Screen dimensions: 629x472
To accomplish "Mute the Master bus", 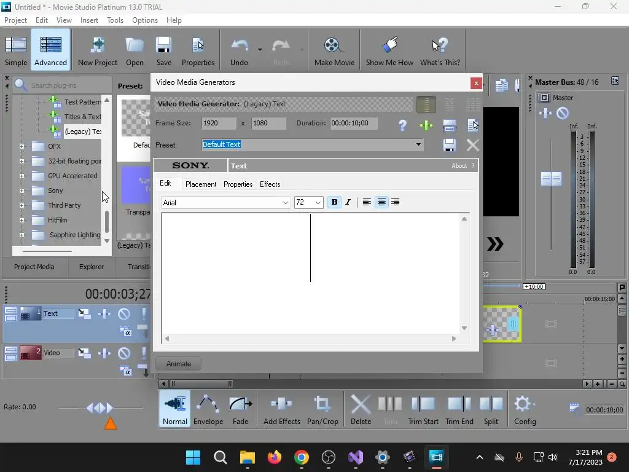I will [x=563, y=113].
